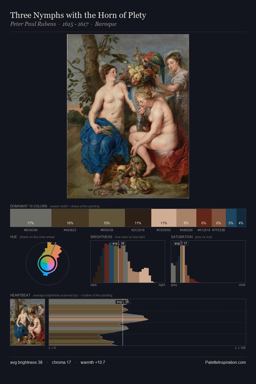
Task: Select the 11% darkest brown swatch #2C2016
Action: (138, 218)
